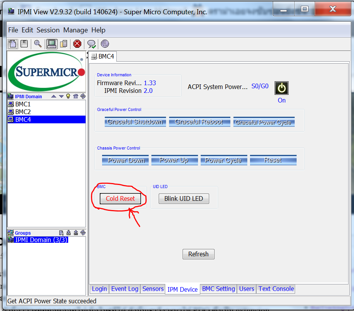The image size is (354, 311).
Task: Close the IPMI View window
Action: 333,9
